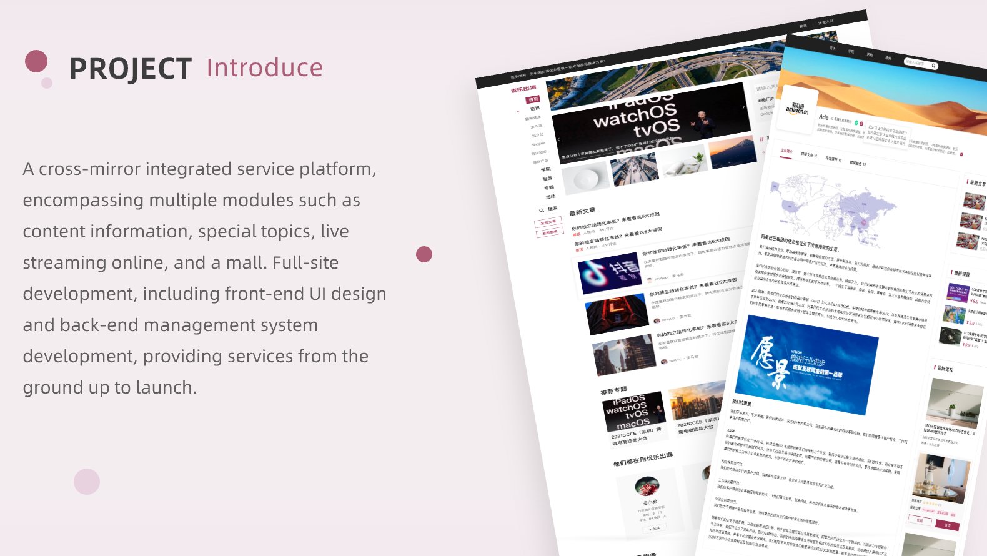Open the 学院 sidebar menu item

pyautogui.click(x=545, y=169)
